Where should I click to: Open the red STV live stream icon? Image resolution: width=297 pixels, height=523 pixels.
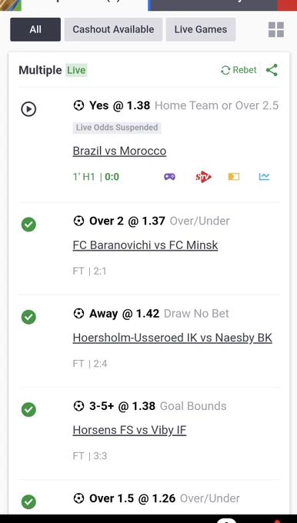click(203, 177)
